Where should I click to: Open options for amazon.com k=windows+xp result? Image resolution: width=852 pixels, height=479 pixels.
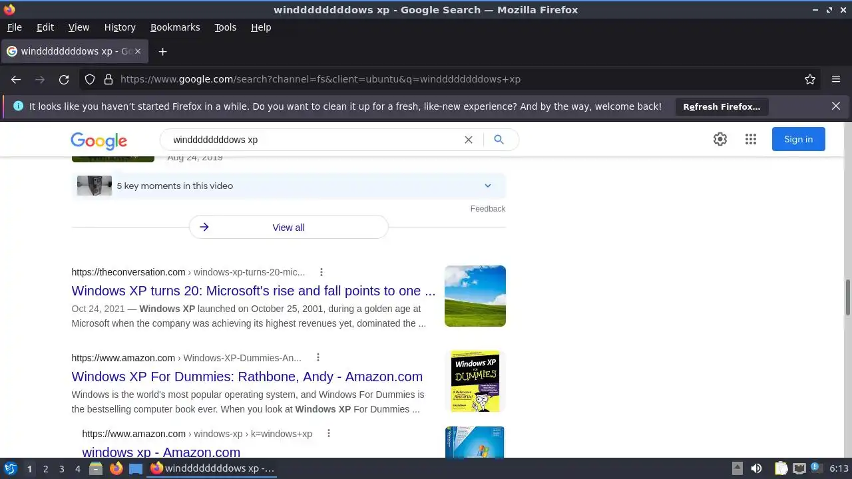tap(328, 434)
